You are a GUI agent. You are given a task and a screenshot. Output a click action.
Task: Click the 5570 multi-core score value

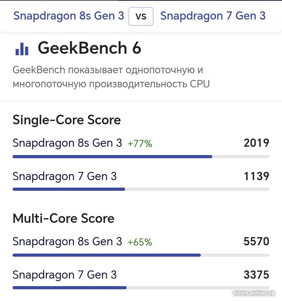pos(256,242)
